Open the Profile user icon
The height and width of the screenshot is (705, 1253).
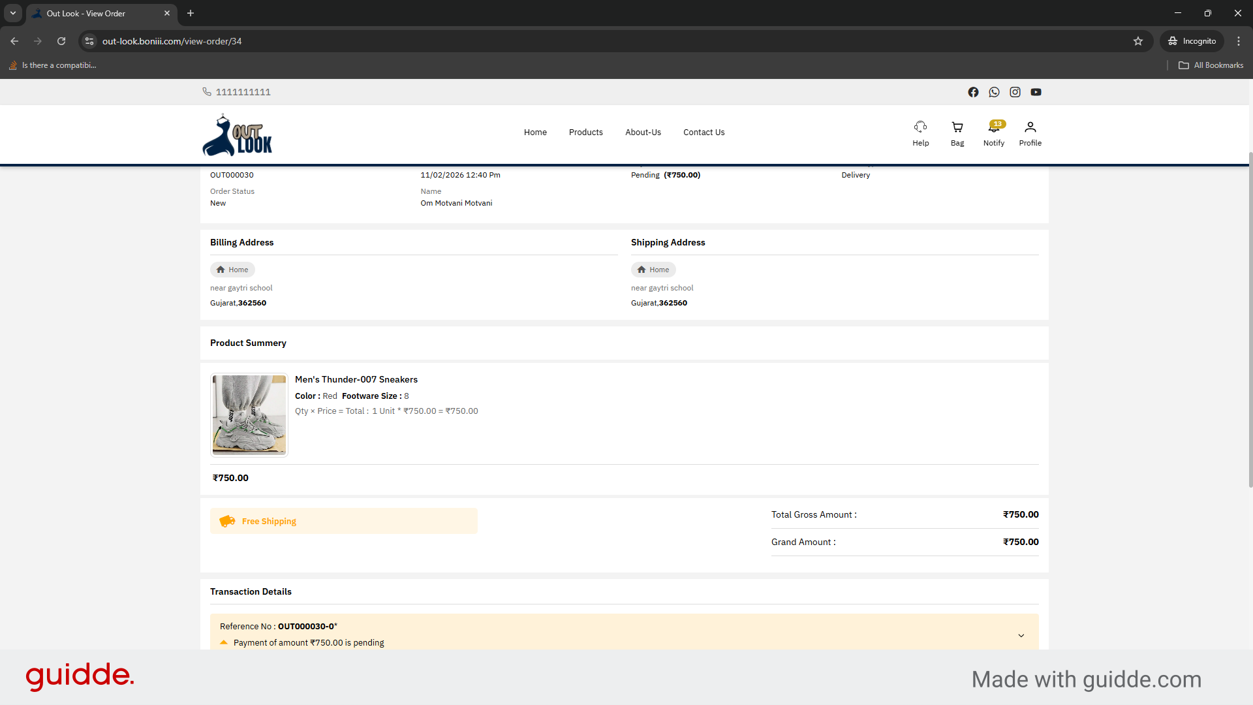(x=1030, y=127)
